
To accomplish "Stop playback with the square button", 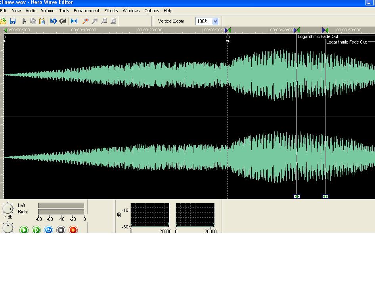I will [61, 230].
